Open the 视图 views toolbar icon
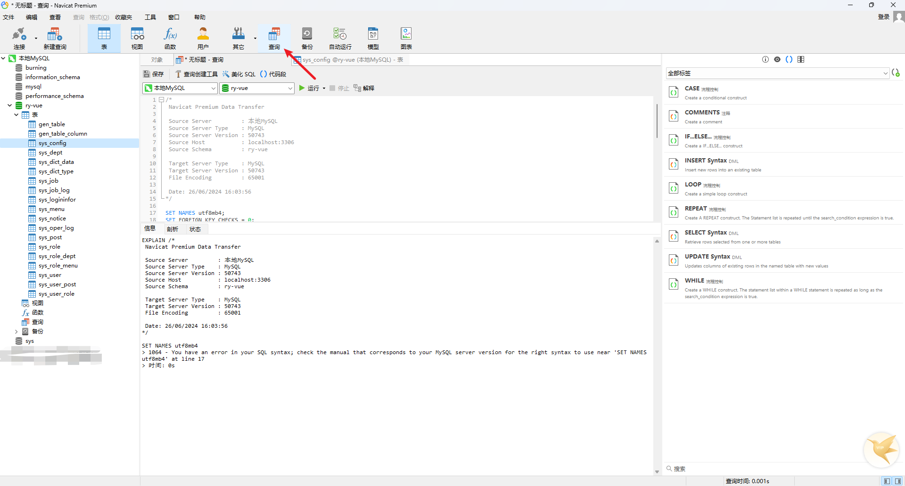 [137, 39]
